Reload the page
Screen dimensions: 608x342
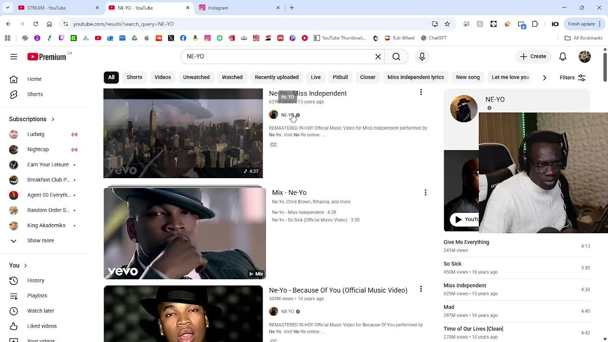pos(36,24)
